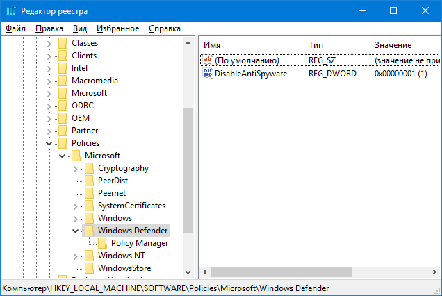The image size is (442, 296).
Task: Click the Policies folder icon
Action: click(63, 143)
